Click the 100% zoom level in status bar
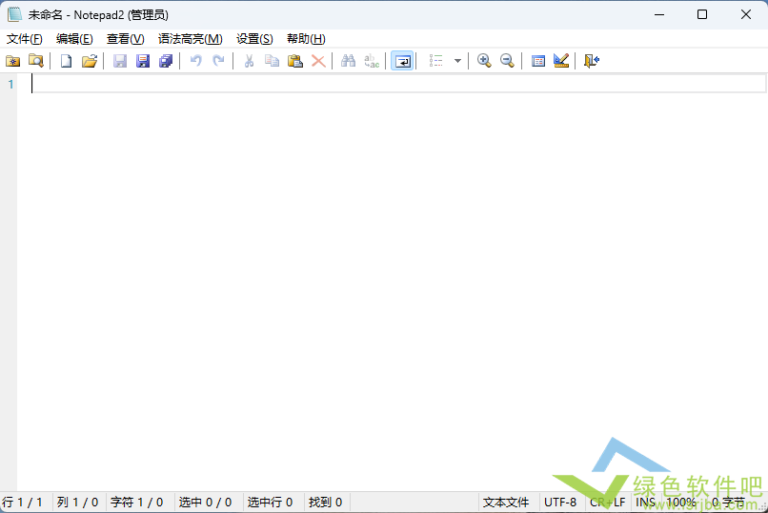The height and width of the screenshot is (513, 768). pyautogui.click(x=680, y=503)
